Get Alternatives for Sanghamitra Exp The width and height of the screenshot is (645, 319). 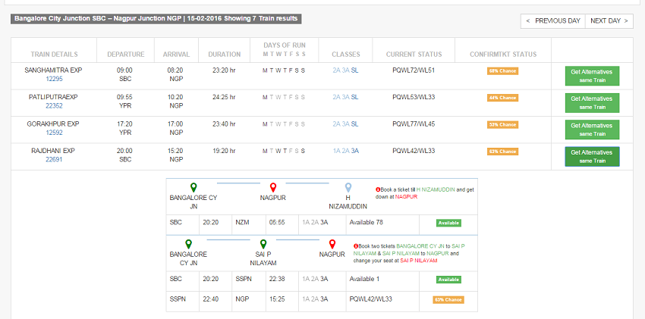[592, 75]
